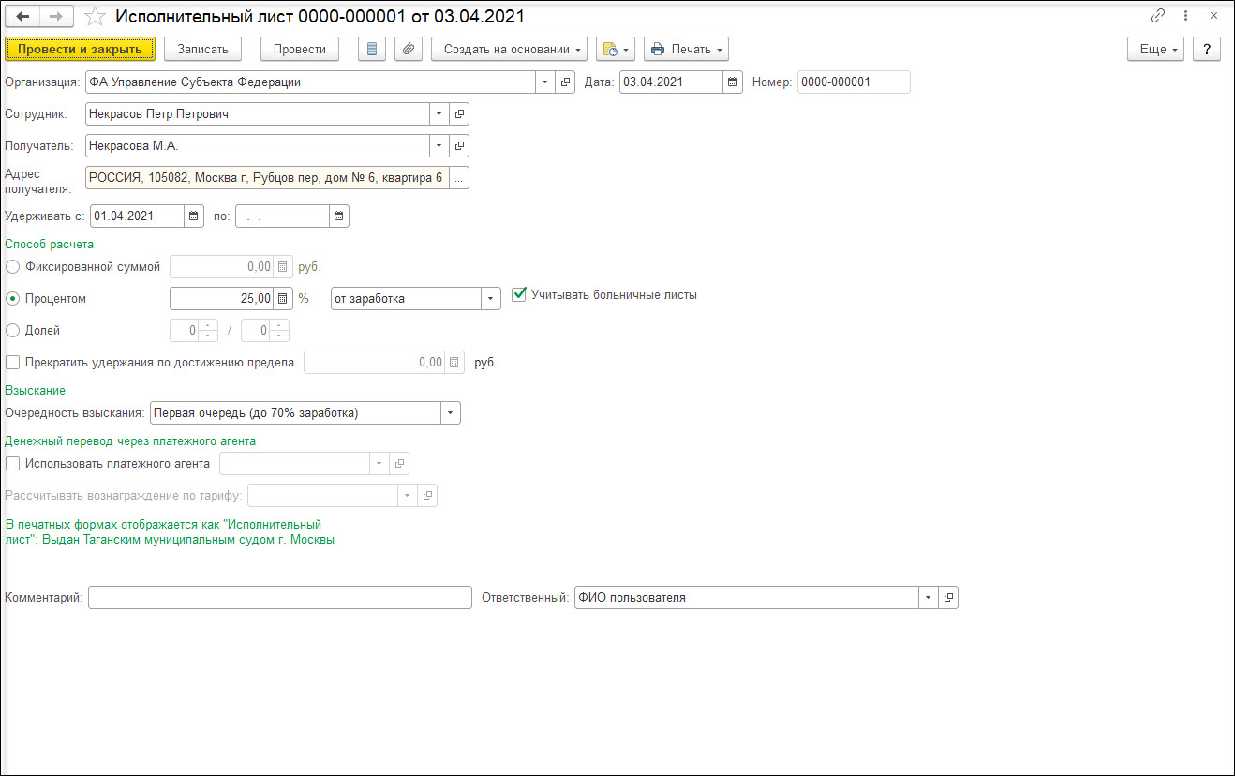Viewport: 1235px width, 776px height.
Task: Click the Записать button
Action: point(202,49)
